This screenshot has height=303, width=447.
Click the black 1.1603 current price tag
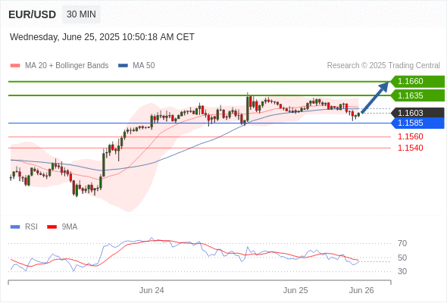coord(417,113)
